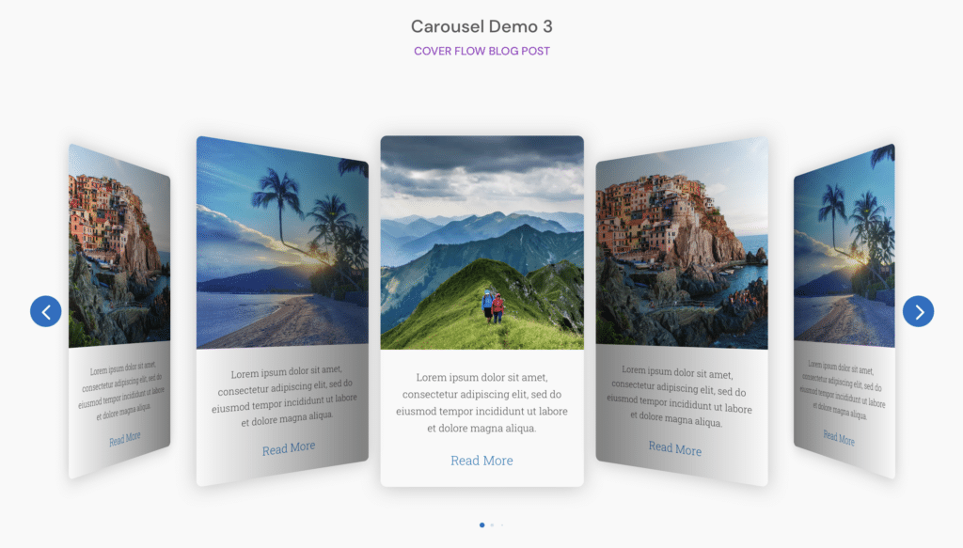Click the Lorem ipsum text in the center card
963x548 pixels.
point(481,402)
